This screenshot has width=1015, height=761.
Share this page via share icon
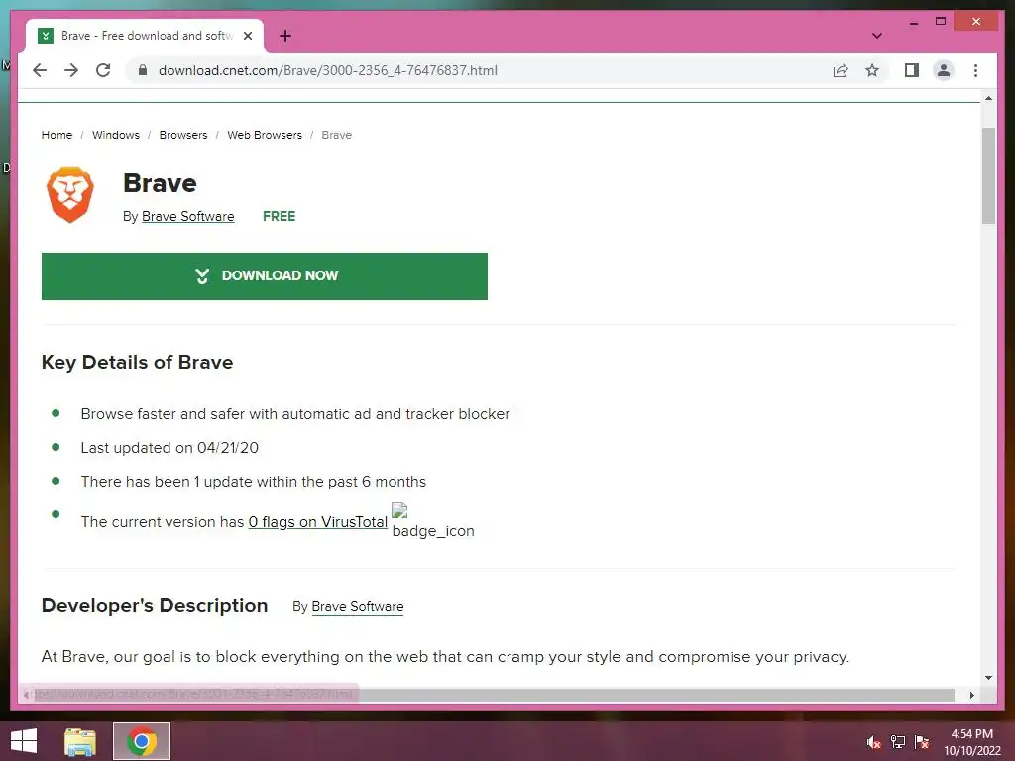click(841, 70)
